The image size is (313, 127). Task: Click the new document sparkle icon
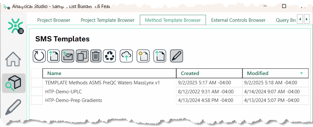click(143, 56)
